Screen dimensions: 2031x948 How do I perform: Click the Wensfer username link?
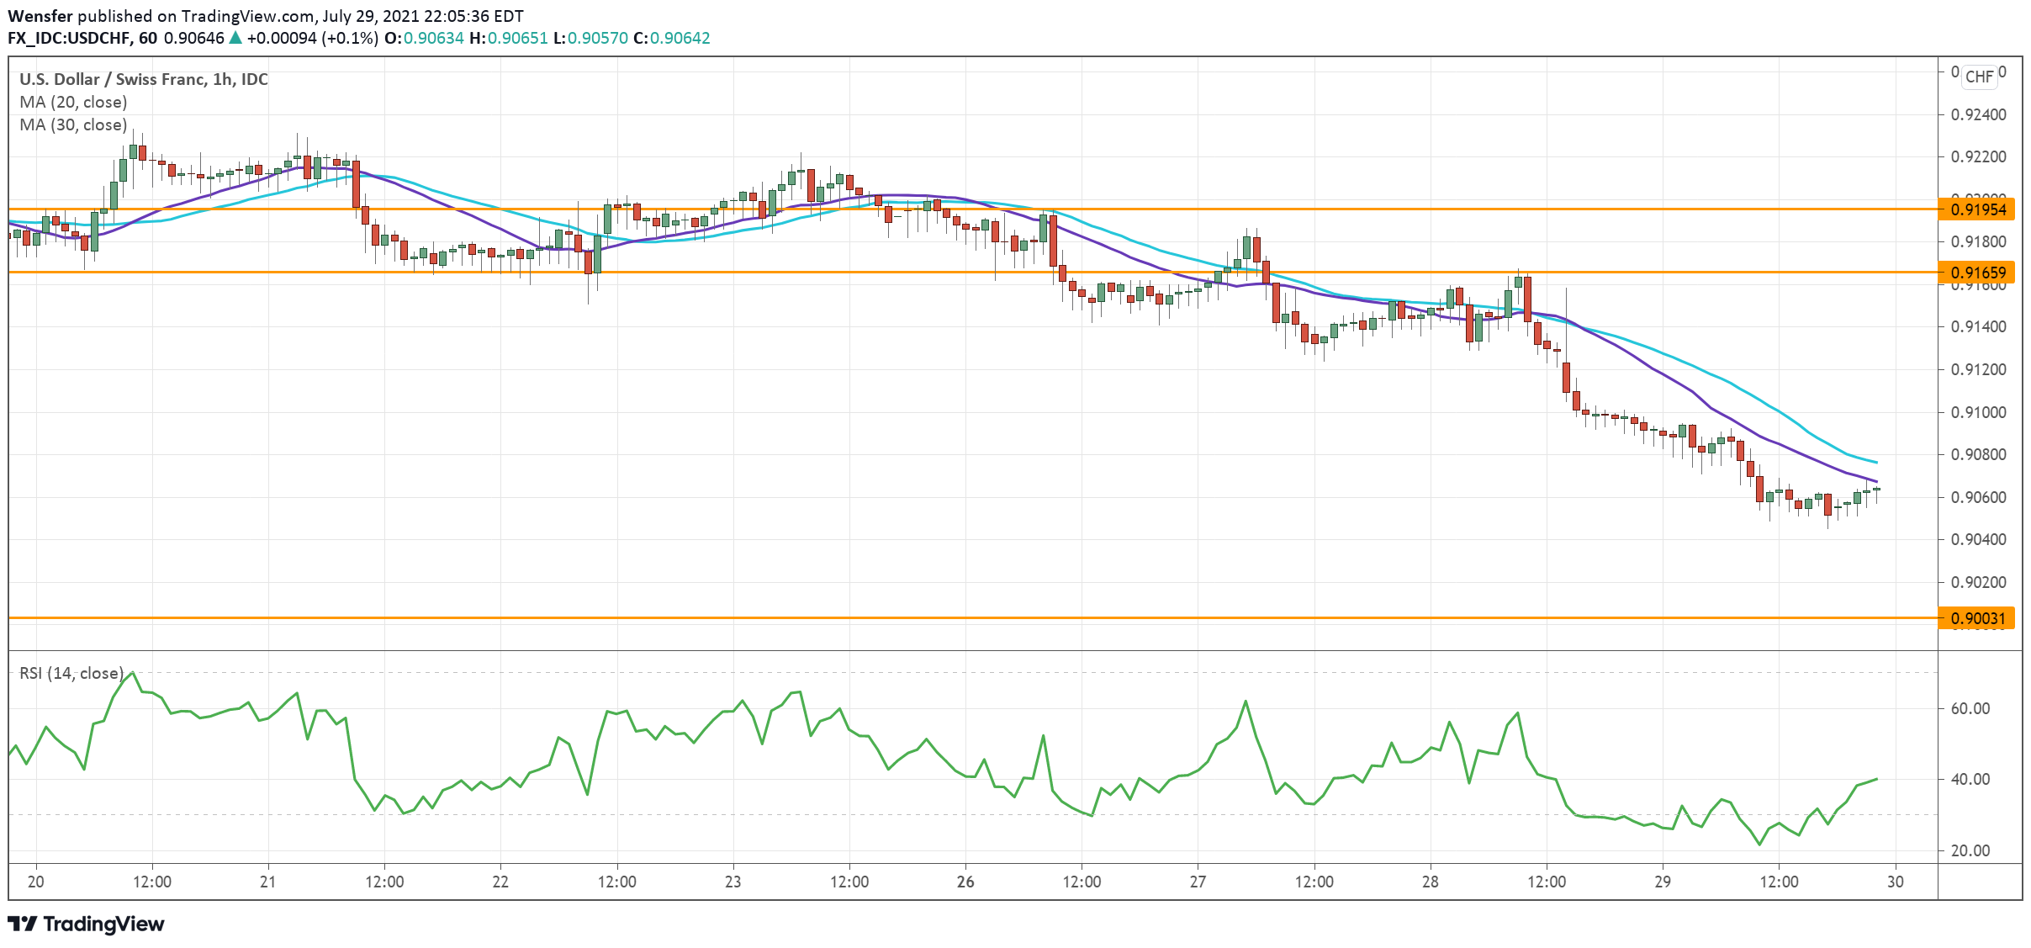[40, 15]
